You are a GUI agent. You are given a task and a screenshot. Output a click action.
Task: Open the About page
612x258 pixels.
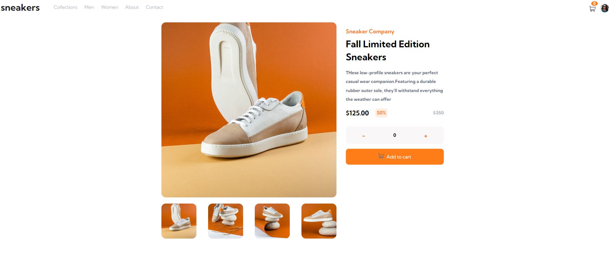point(132,7)
